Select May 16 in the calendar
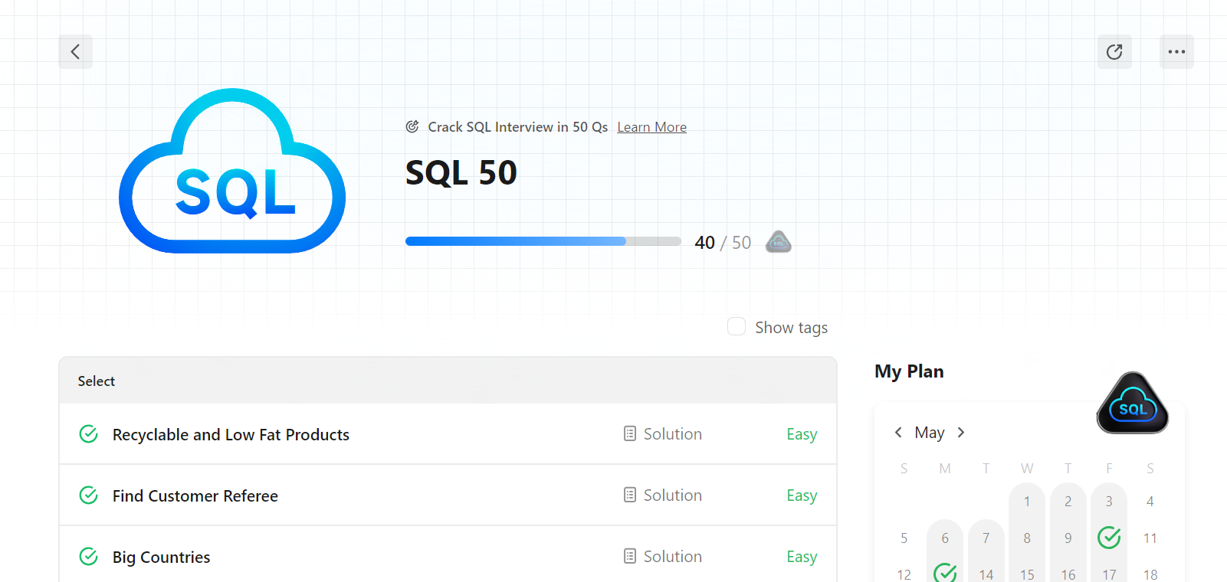The height and width of the screenshot is (582, 1227). pyautogui.click(x=1068, y=574)
